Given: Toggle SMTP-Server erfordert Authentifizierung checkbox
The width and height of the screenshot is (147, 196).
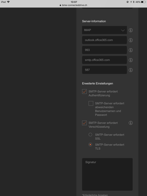Looking at the screenshot, I should coord(84,91).
